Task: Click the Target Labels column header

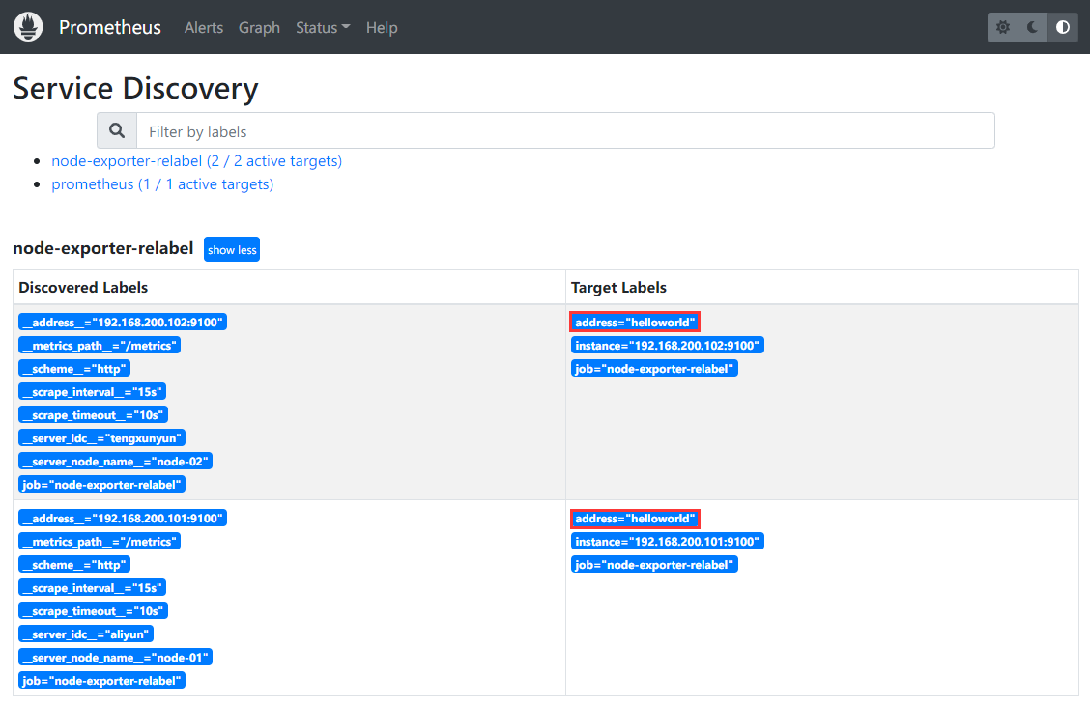Action: (x=618, y=288)
